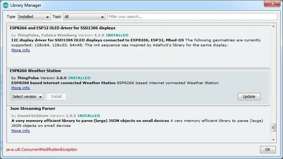
Task: Open More info link for SSD1306 OLED driver
Action: (x=21, y=50)
